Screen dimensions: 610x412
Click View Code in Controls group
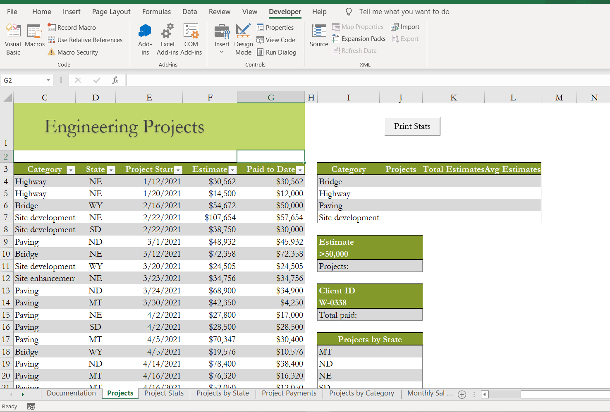coord(276,40)
